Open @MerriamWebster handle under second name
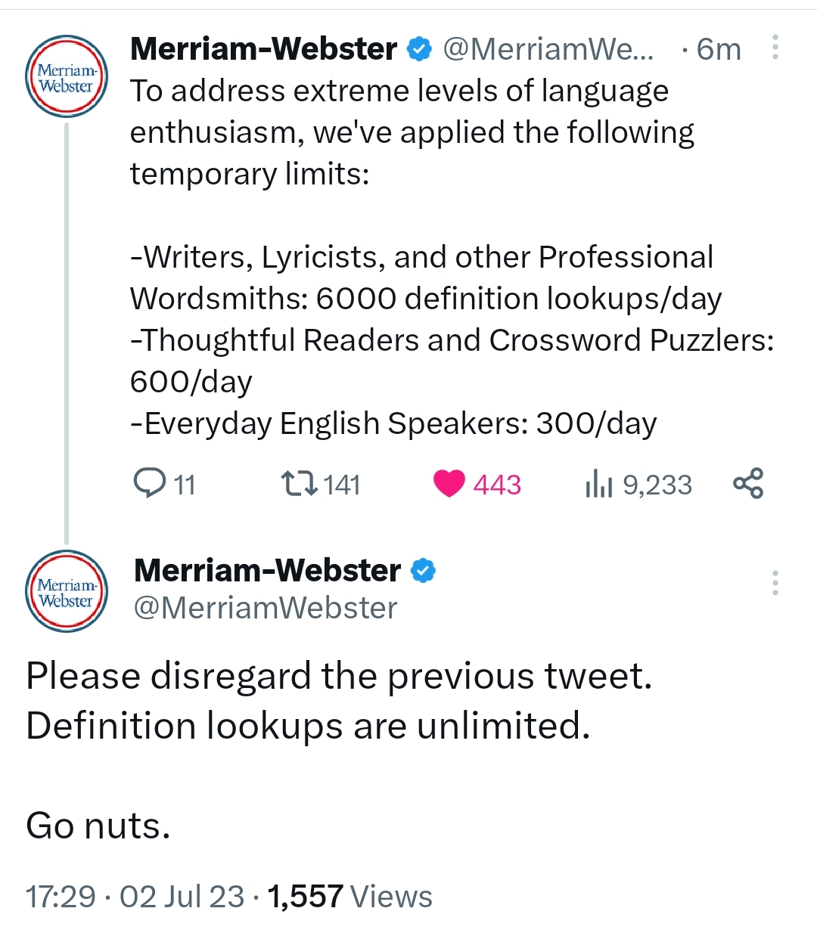The height and width of the screenshot is (936, 817). (266, 608)
